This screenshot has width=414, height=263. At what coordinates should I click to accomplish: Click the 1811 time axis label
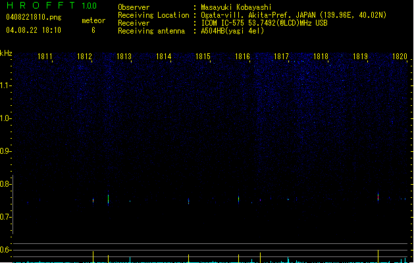coord(45,57)
